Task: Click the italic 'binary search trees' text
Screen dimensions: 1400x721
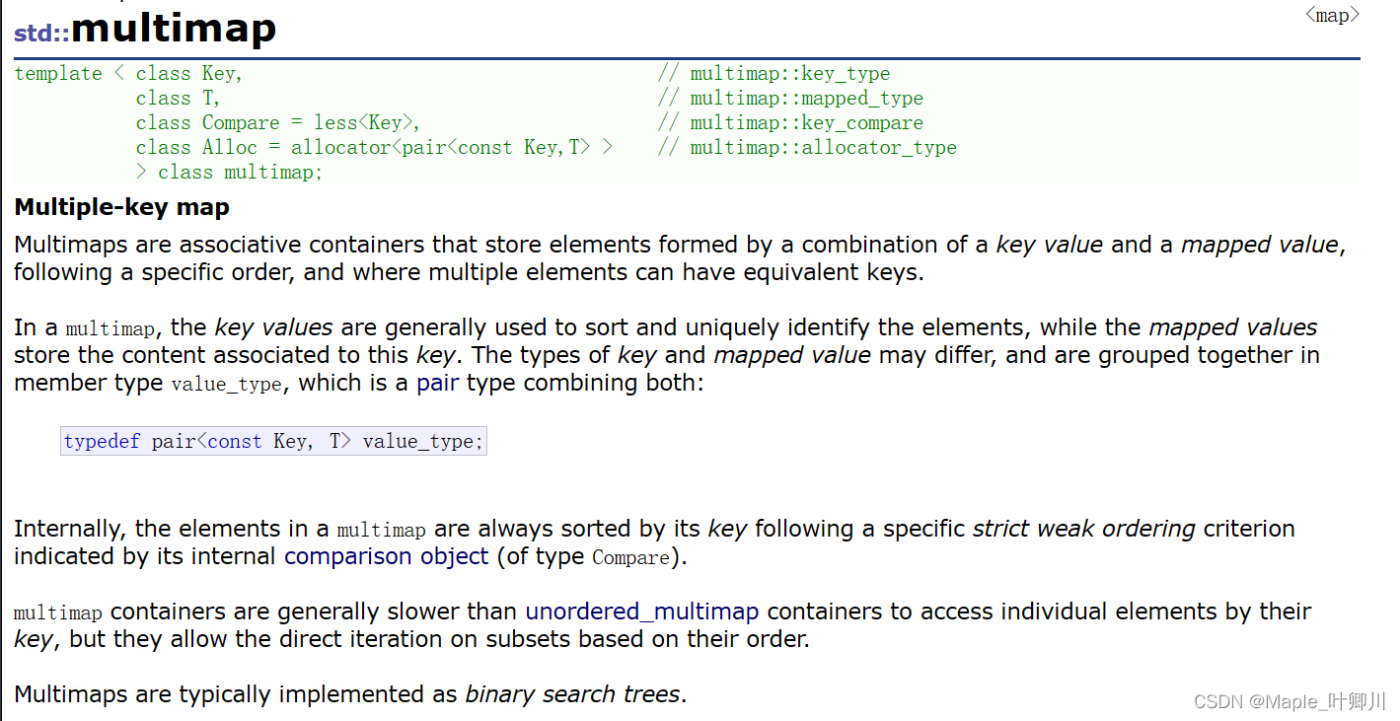Action: [572, 694]
